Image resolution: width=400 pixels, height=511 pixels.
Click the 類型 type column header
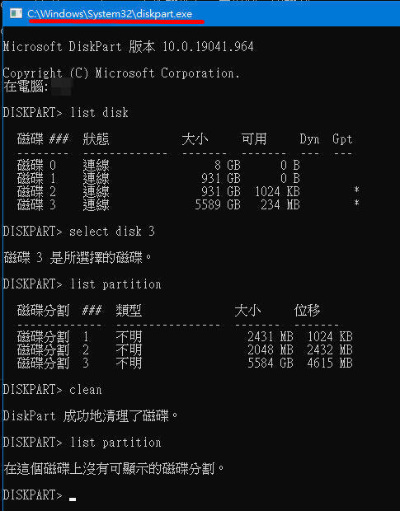click(x=129, y=311)
